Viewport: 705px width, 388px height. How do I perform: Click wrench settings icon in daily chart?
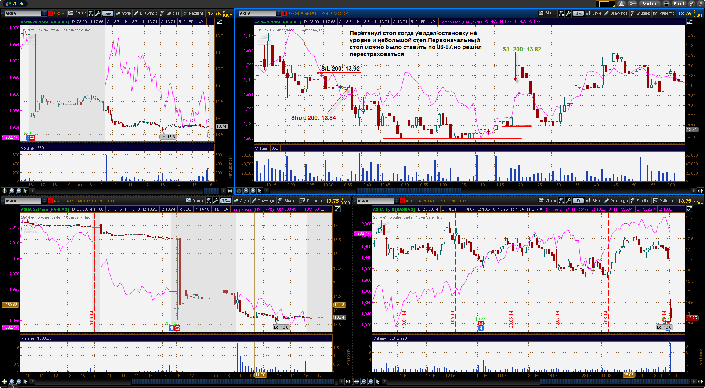[x=568, y=201]
